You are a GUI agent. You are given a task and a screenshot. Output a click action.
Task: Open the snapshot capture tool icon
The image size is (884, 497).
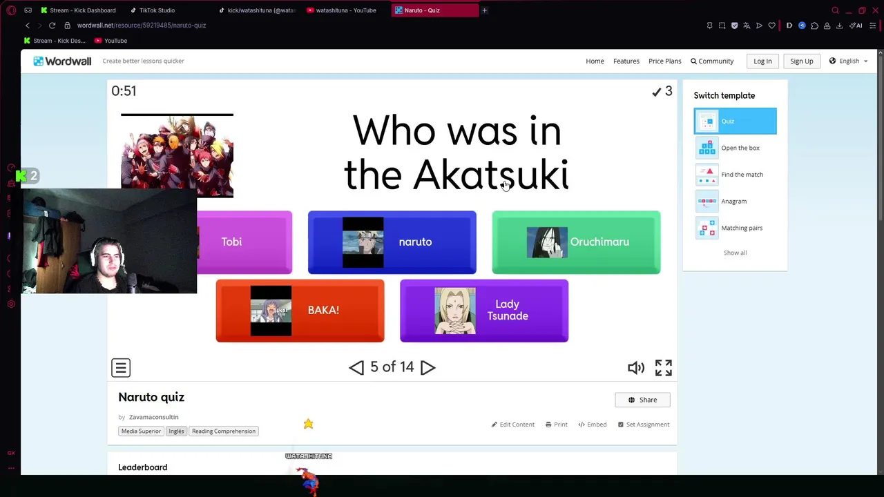pyautogui.click(x=722, y=26)
